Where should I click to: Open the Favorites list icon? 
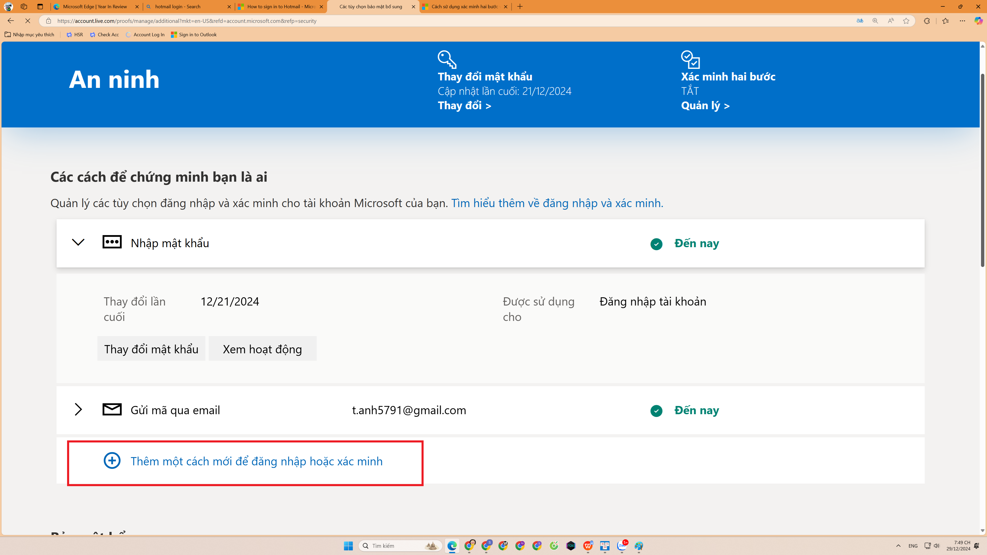coord(946,21)
